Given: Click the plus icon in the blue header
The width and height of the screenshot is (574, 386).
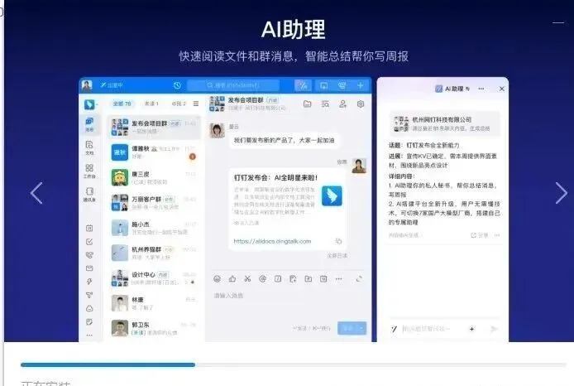Looking at the screenshot, I should click(x=361, y=85).
